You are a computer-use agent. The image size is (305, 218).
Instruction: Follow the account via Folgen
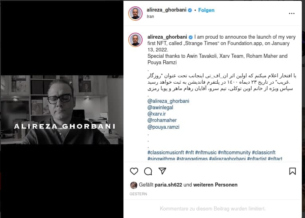point(206,10)
